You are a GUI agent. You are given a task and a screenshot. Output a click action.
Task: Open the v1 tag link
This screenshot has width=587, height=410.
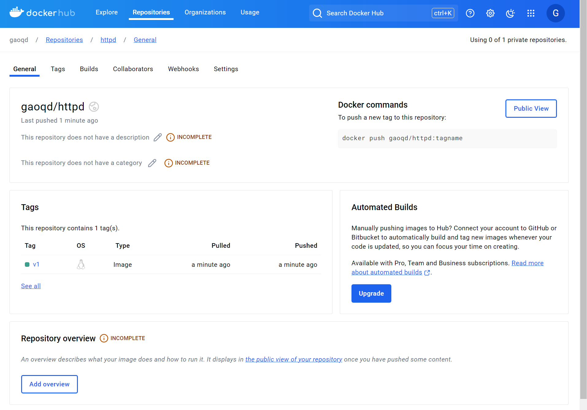pyautogui.click(x=36, y=264)
